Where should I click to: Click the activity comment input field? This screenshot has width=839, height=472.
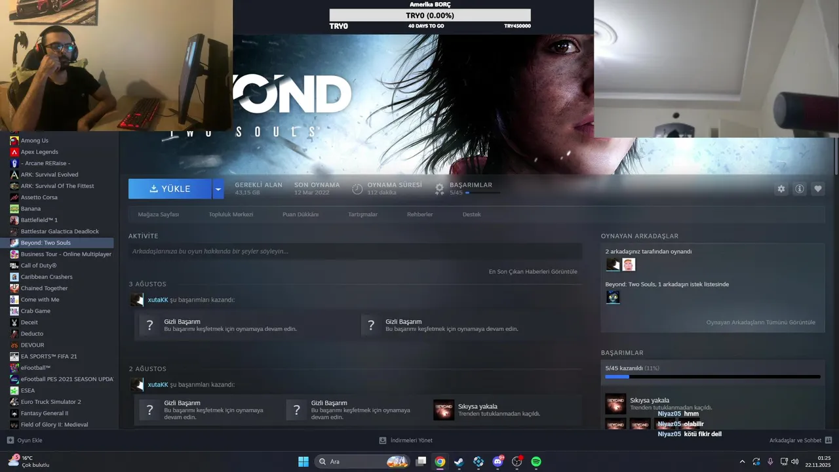[x=355, y=251]
